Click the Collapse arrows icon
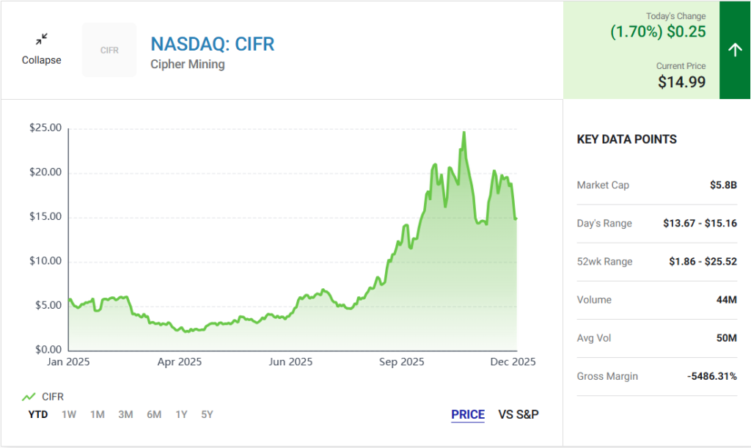Screen dimensions: 751x448 pos(42,39)
